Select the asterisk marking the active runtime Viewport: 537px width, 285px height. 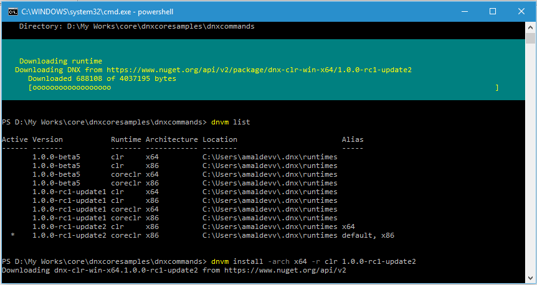[12, 236]
